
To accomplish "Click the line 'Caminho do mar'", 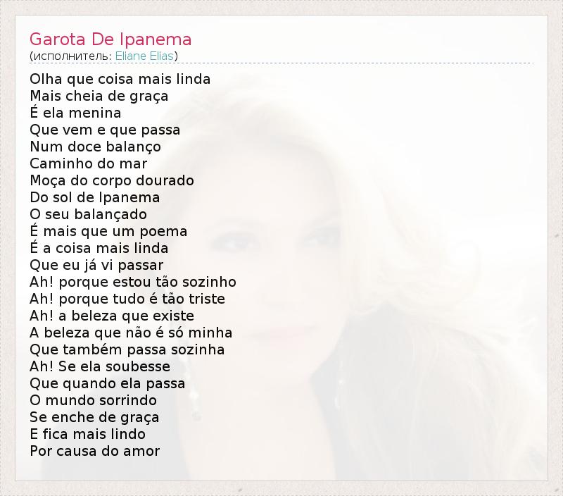I will tap(89, 163).
